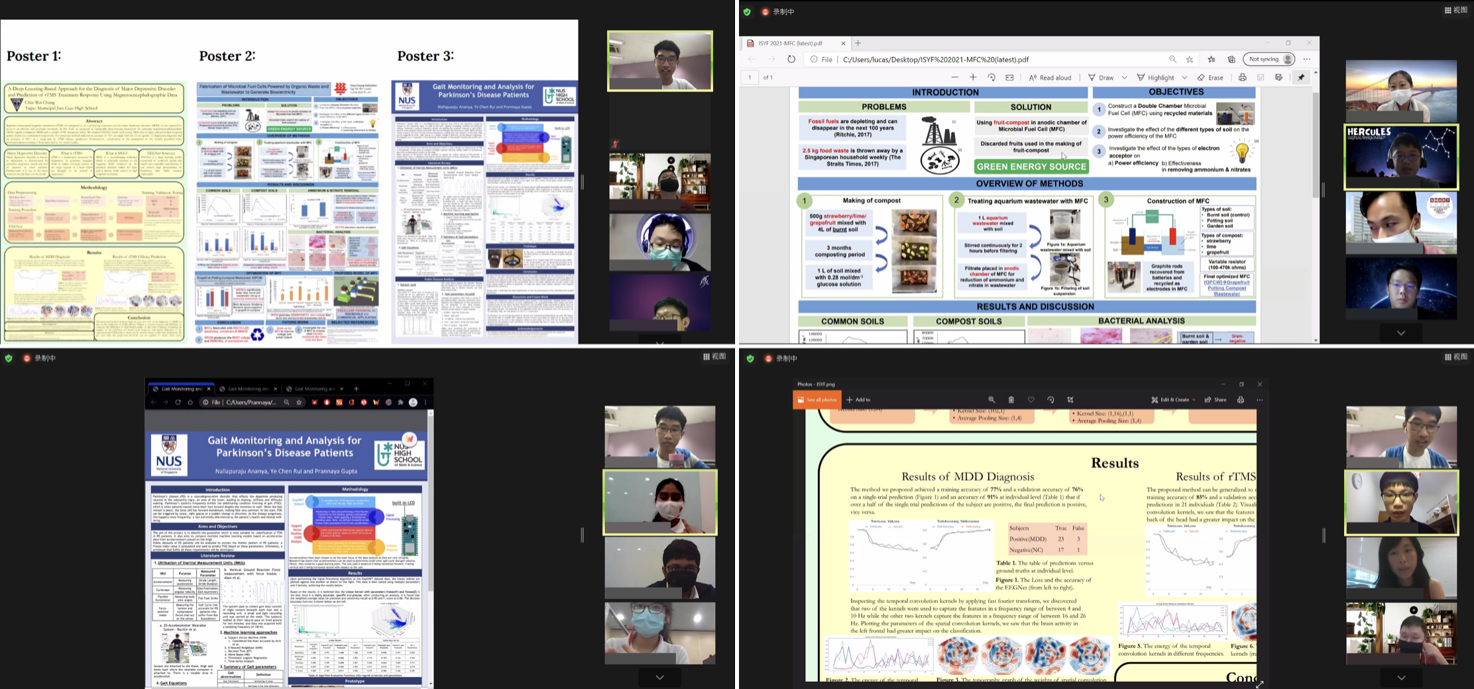Toggle the favorite heart icon in Photos
This screenshot has width=1474, height=689.
pyautogui.click(x=1031, y=400)
